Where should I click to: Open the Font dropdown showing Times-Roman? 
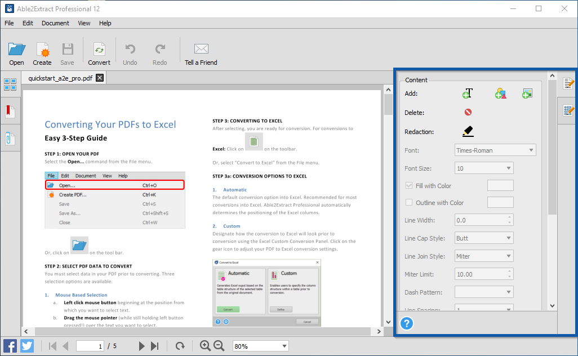coord(495,150)
